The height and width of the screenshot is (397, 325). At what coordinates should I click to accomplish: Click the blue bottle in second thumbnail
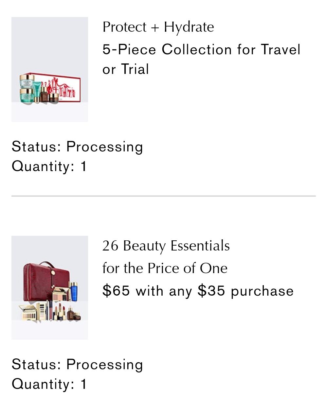pos(74,291)
